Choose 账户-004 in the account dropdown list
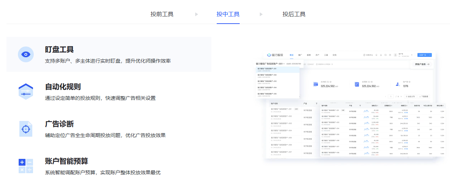Image resolution: width=455 pixels, height=190 pixels. pos(278,88)
